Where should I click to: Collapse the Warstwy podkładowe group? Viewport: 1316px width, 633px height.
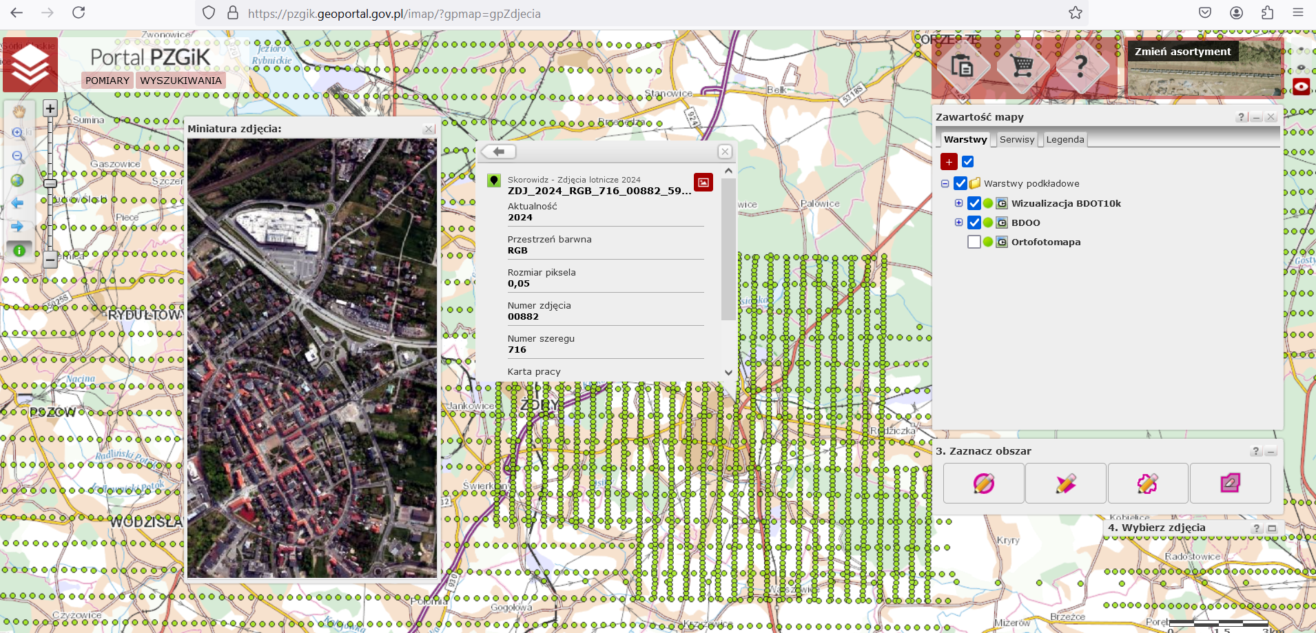[945, 184]
